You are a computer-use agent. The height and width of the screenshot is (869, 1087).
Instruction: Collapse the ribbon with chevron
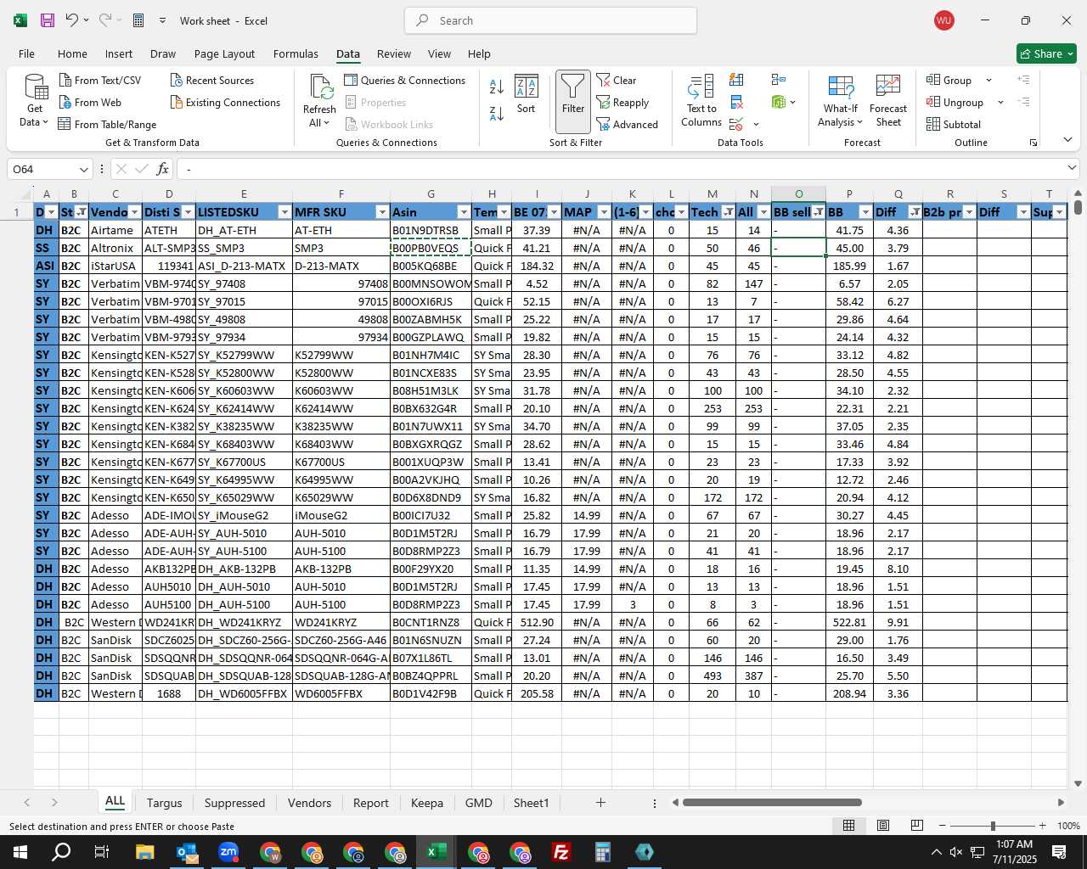(x=1067, y=139)
